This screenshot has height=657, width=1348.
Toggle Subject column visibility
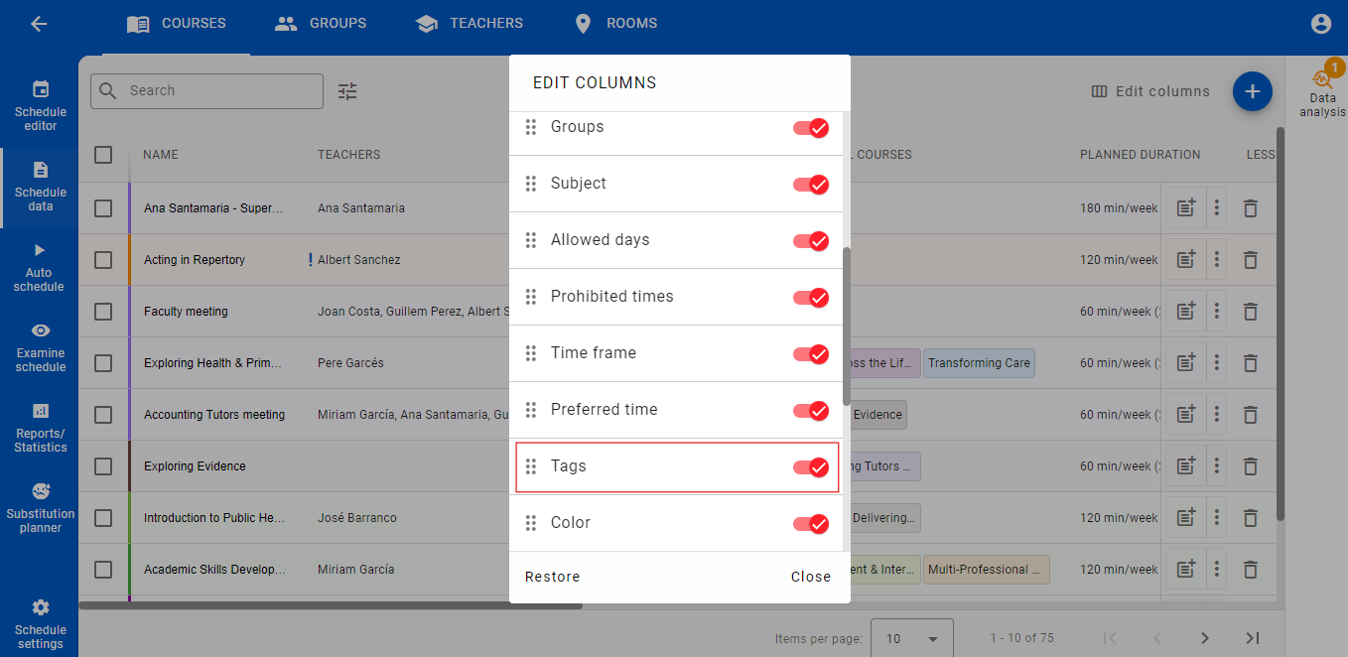[x=810, y=184]
